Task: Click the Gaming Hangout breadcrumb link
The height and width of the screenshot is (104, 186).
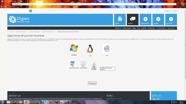Action: coord(35,32)
